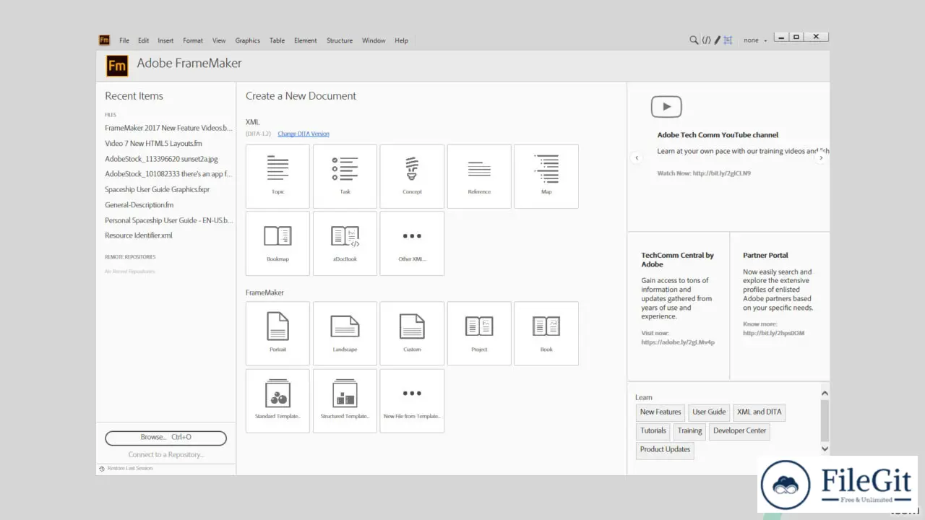Switch to XML code view icon

pos(706,40)
